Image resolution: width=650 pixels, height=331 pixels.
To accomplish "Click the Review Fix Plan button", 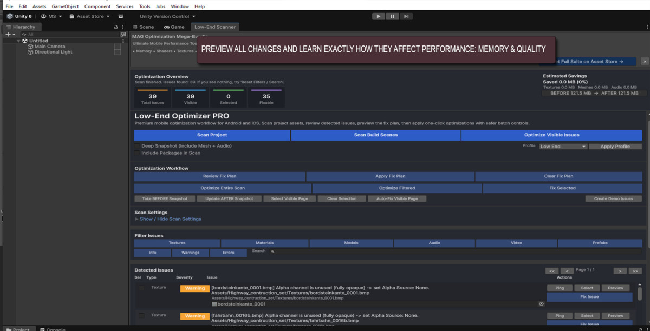I will pyautogui.click(x=219, y=176).
